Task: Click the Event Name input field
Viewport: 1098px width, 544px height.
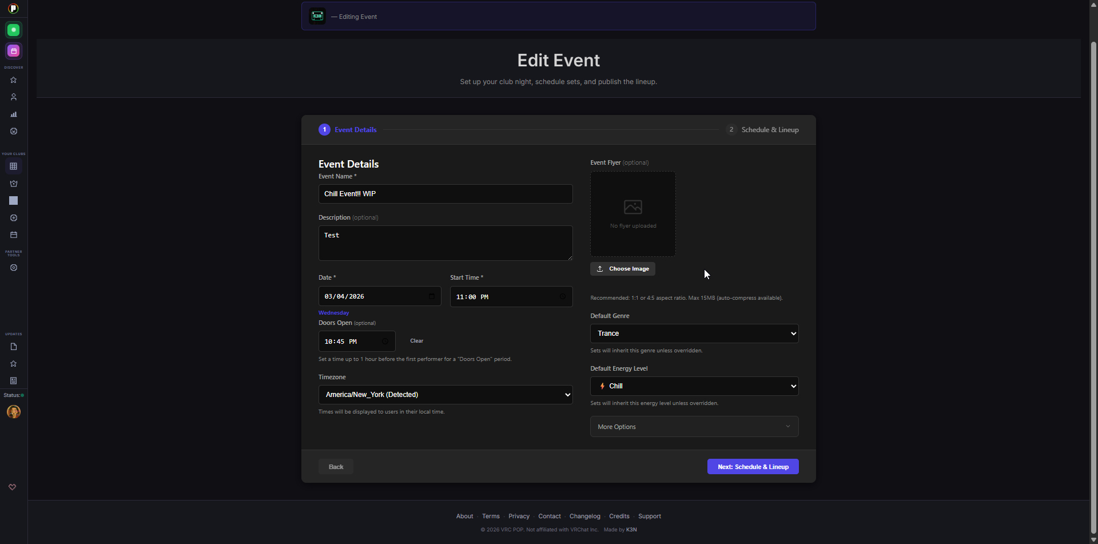Action: click(445, 194)
